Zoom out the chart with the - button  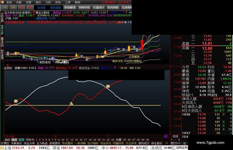click(x=175, y=140)
